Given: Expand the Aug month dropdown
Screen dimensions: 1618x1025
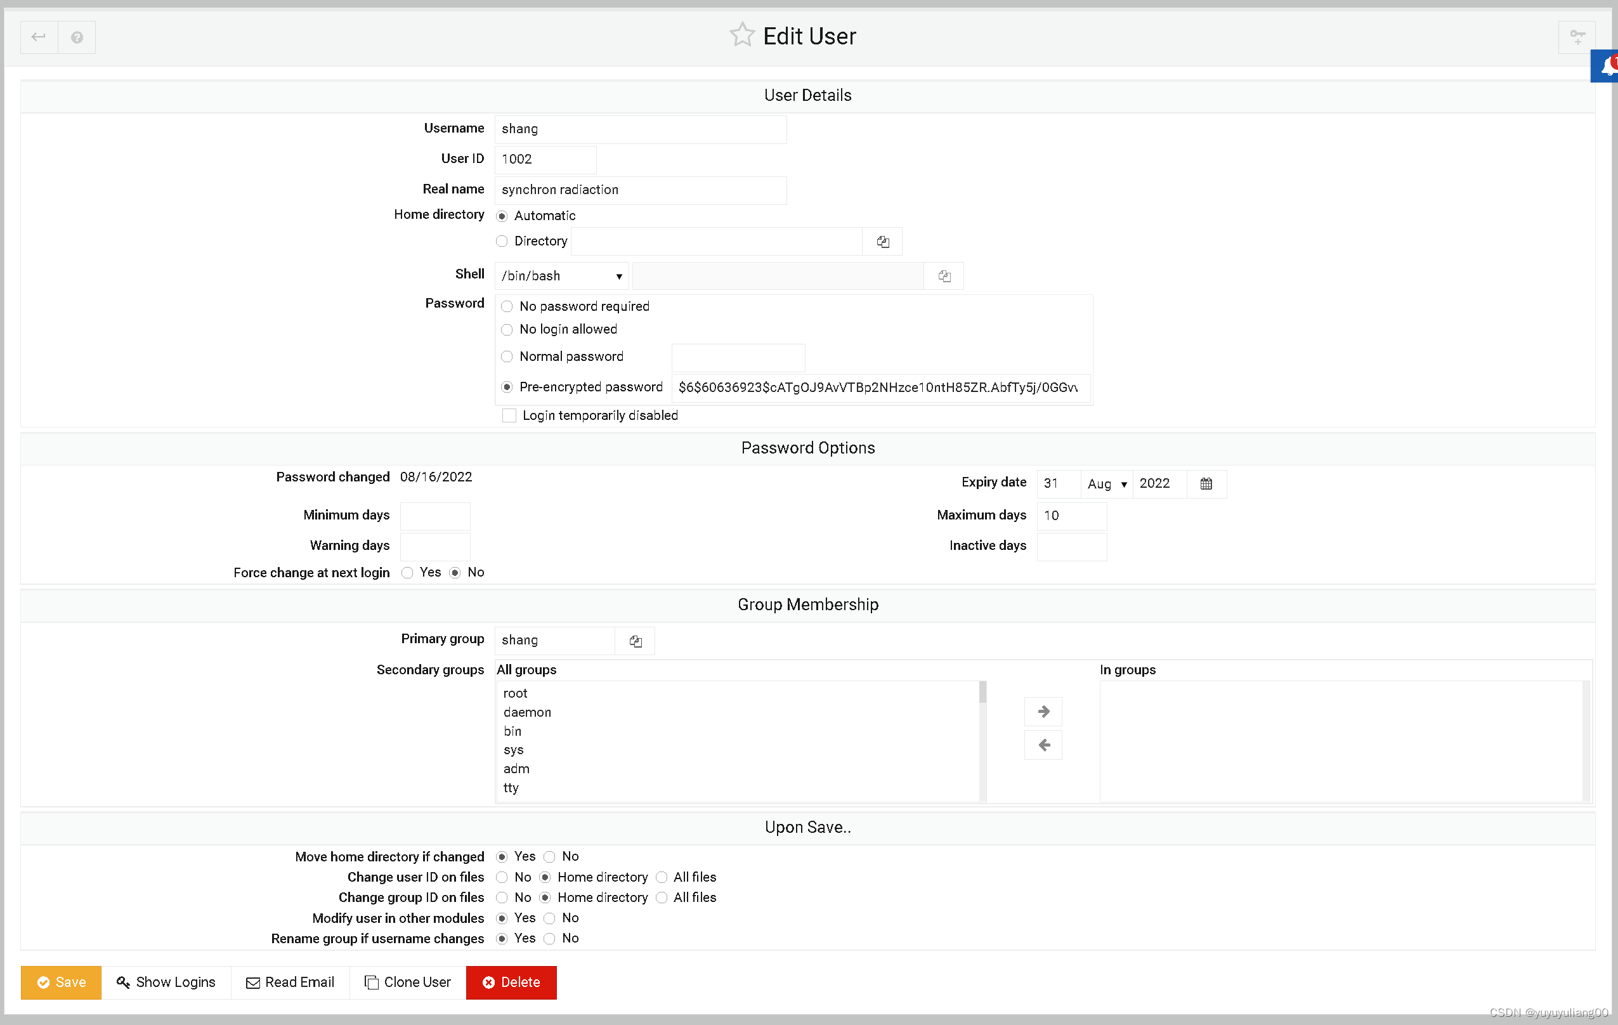Looking at the screenshot, I should click(x=1106, y=484).
